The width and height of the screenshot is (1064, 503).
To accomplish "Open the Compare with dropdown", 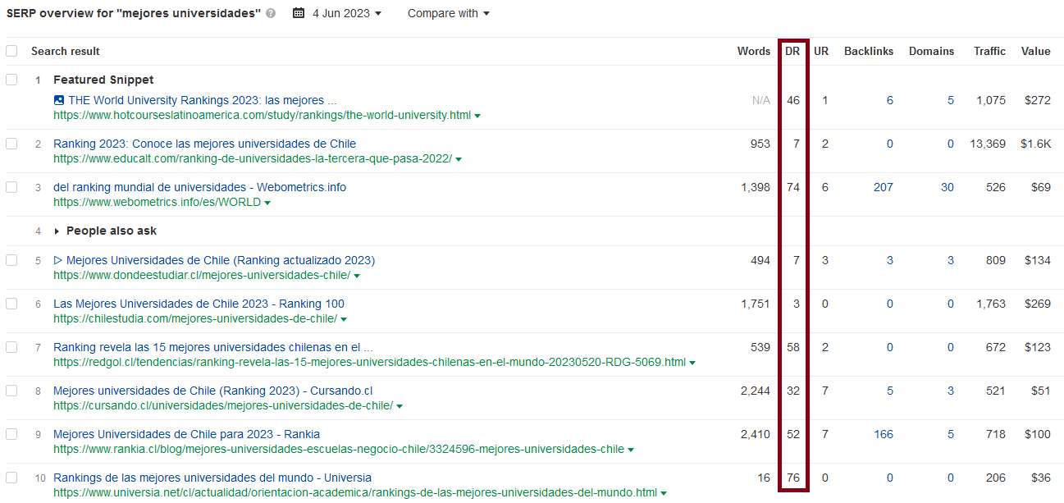I will (x=448, y=13).
